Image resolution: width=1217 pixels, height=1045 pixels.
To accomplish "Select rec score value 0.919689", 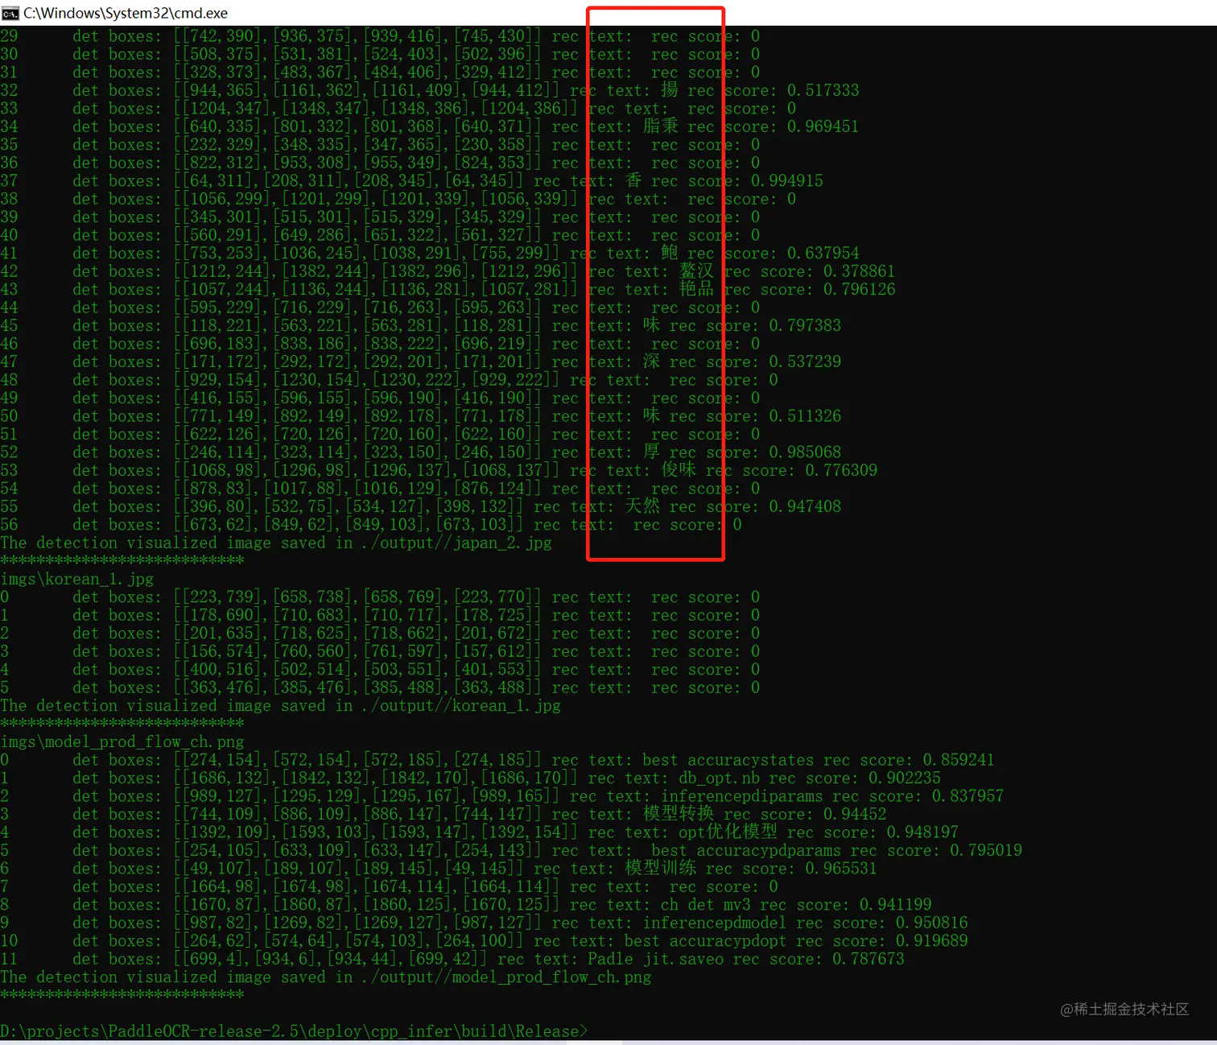I will click(931, 940).
